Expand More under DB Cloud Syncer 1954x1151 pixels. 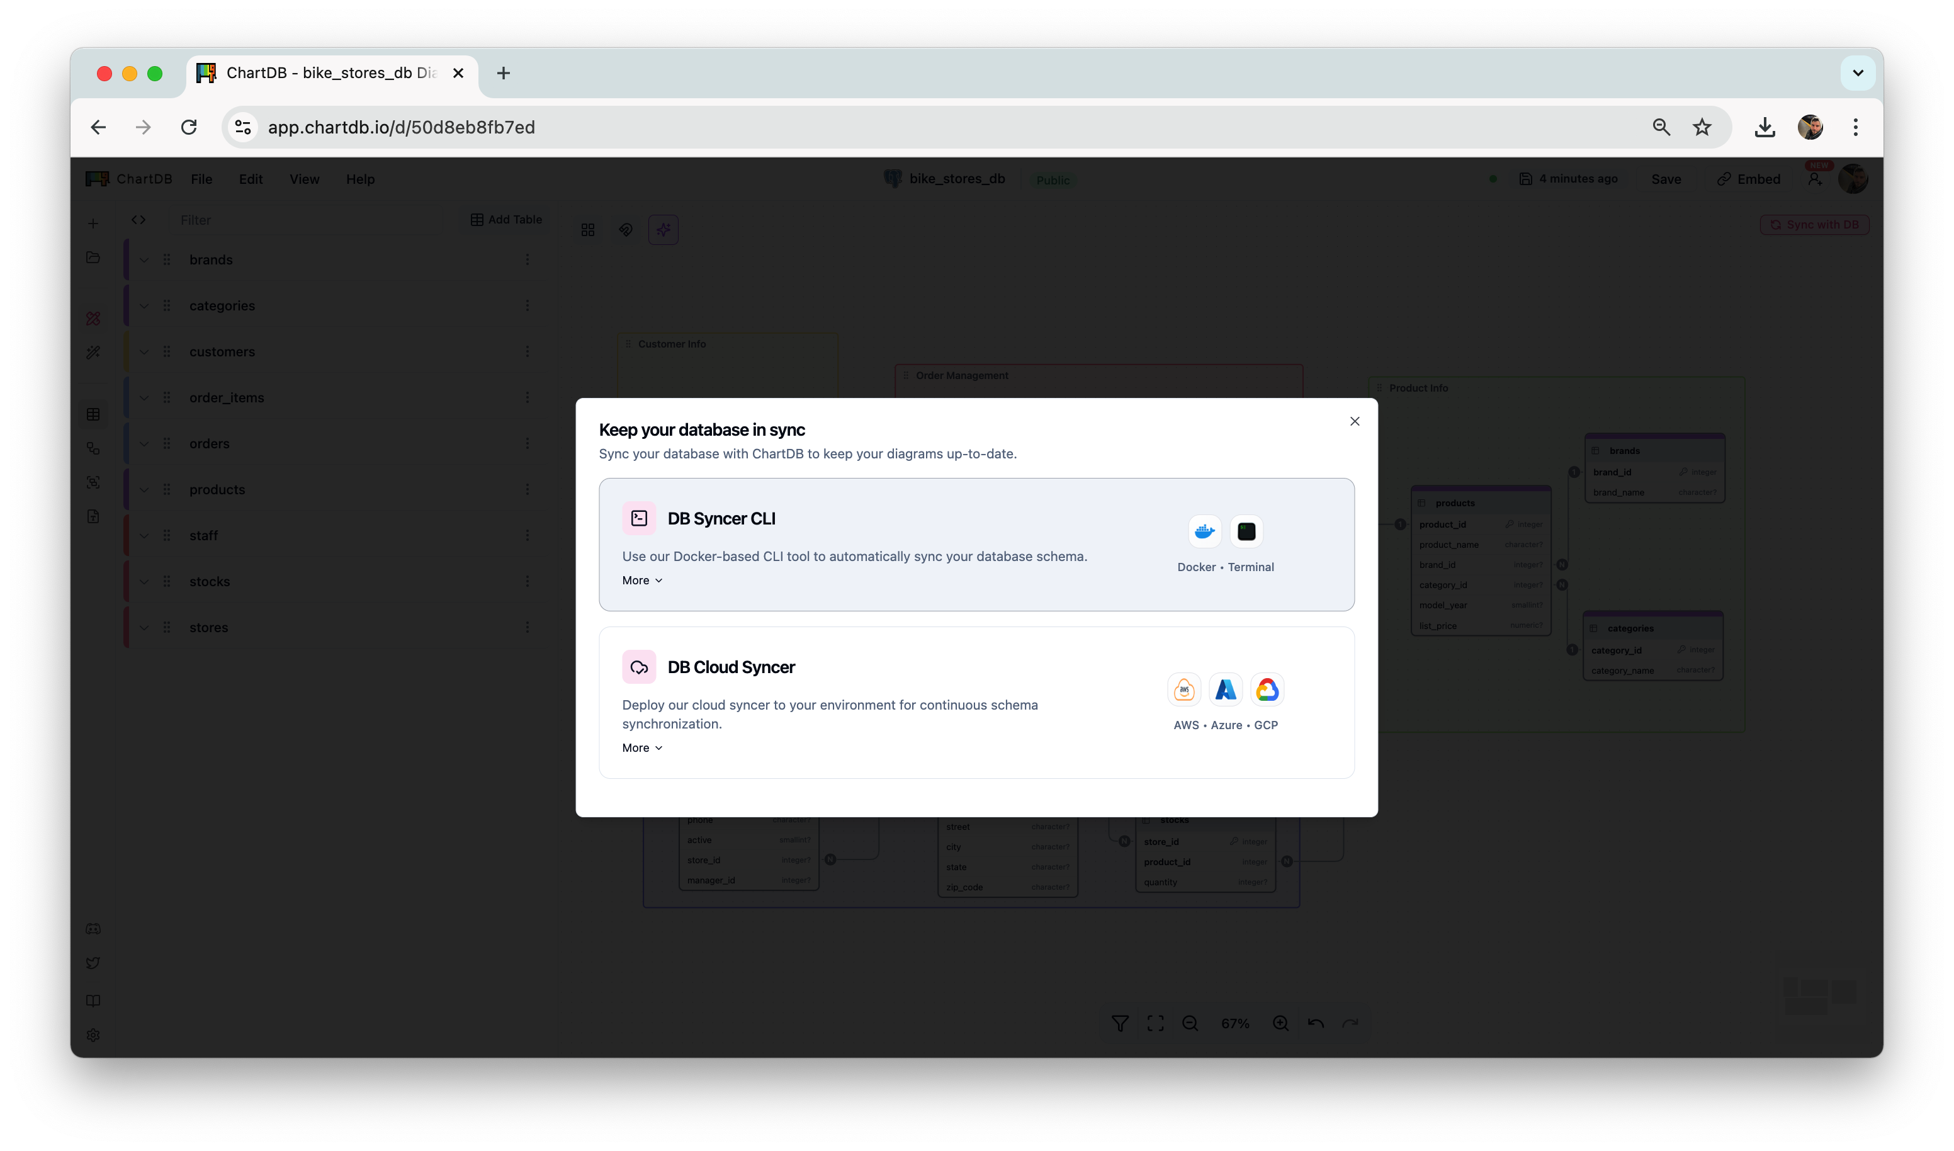click(642, 747)
